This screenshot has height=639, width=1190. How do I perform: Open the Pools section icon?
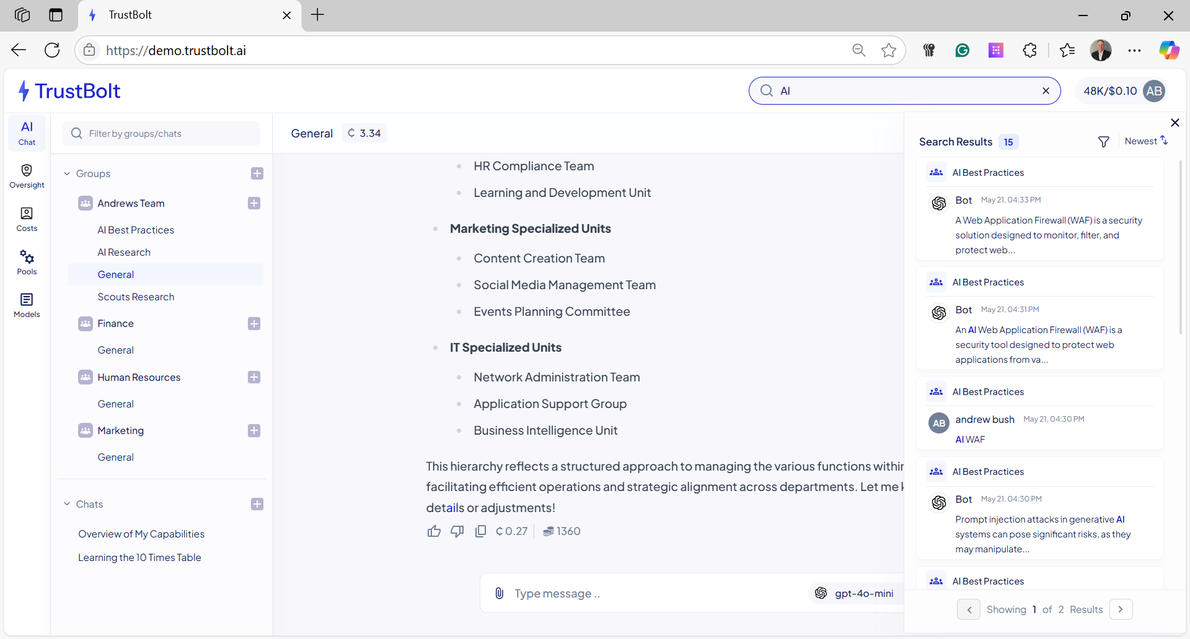(27, 256)
